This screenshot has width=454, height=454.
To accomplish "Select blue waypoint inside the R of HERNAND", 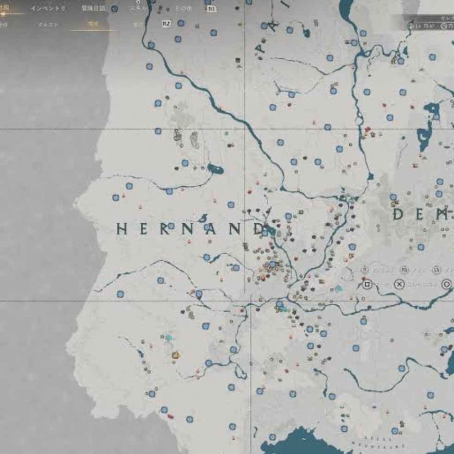I will [171, 226].
